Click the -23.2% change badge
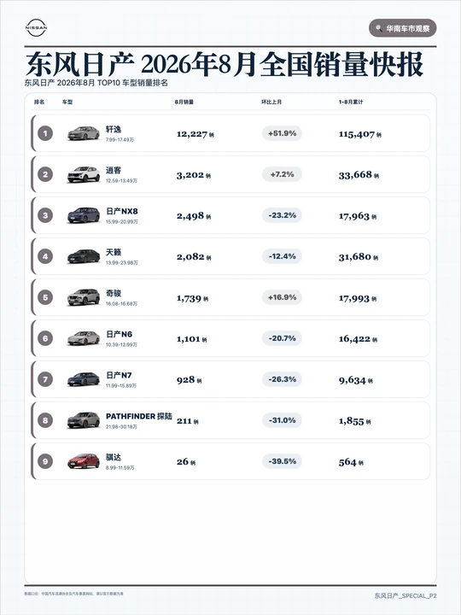Screen dimensions: 461x615 282,215
